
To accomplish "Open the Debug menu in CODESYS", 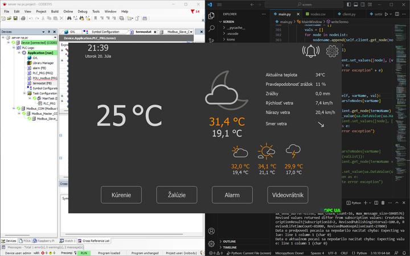I will coord(83,11).
